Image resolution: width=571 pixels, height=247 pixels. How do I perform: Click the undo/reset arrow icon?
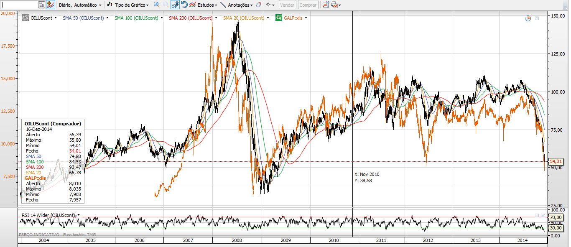[x=184, y=5]
